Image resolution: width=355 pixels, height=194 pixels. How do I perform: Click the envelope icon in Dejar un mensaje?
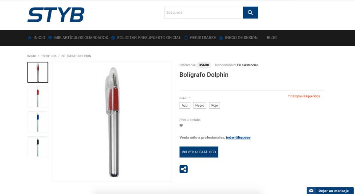(x=312, y=190)
